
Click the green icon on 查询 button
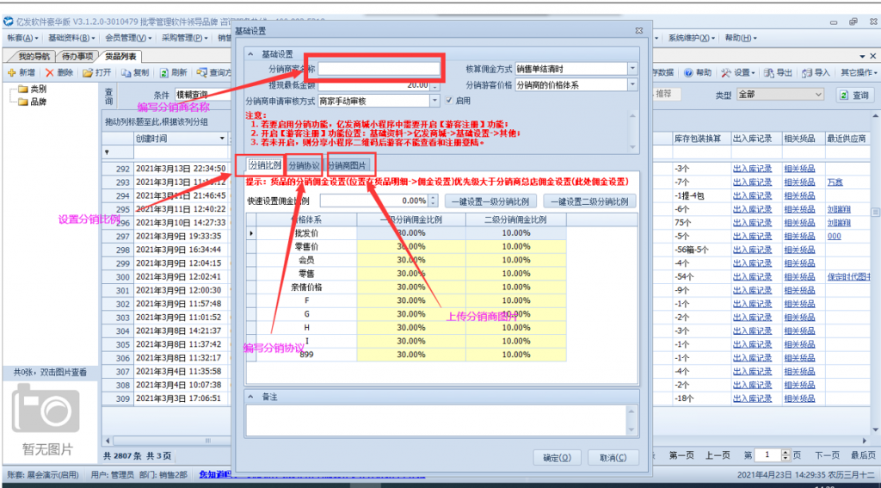843,95
